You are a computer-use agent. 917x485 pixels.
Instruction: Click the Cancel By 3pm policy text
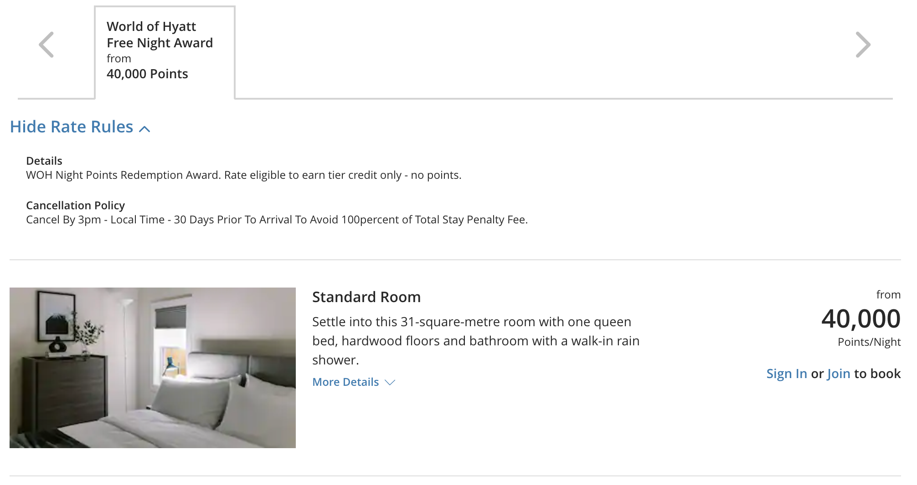pos(277,220)
